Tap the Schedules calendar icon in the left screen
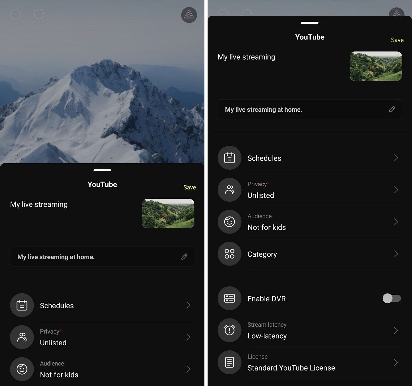 tap(22, 305)
